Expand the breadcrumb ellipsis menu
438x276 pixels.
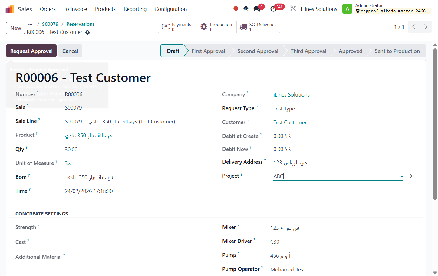[x=30, y=25]
